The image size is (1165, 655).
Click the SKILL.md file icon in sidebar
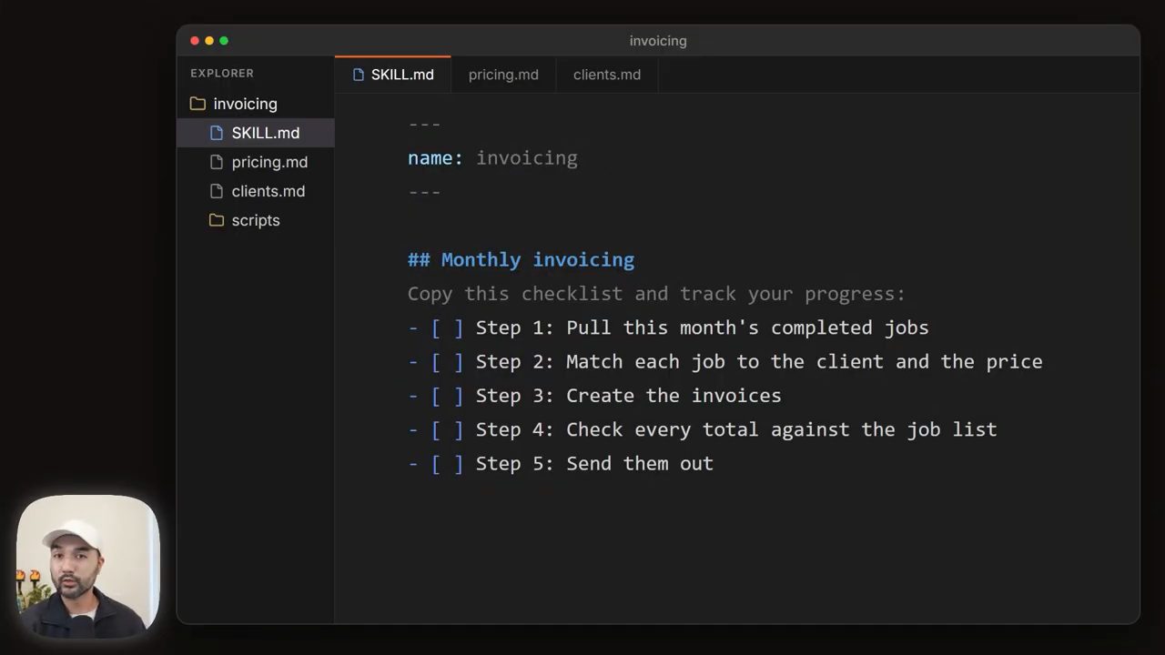pos(217,133)
